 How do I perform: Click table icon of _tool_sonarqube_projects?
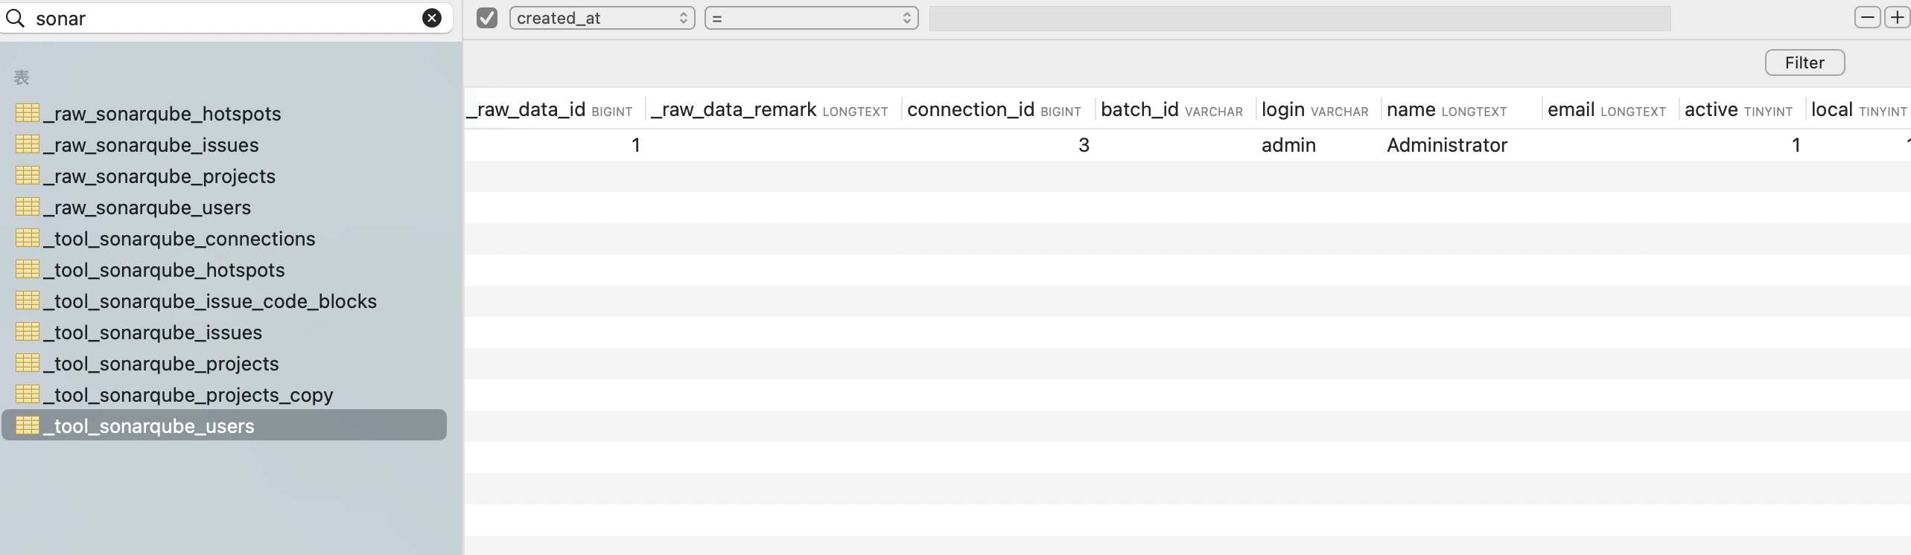point(28,363)
